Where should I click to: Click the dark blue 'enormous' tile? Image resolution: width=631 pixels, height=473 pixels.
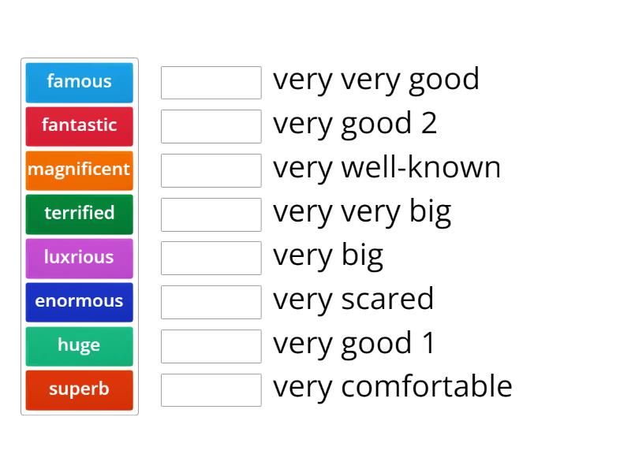click(x=79, y=301)
